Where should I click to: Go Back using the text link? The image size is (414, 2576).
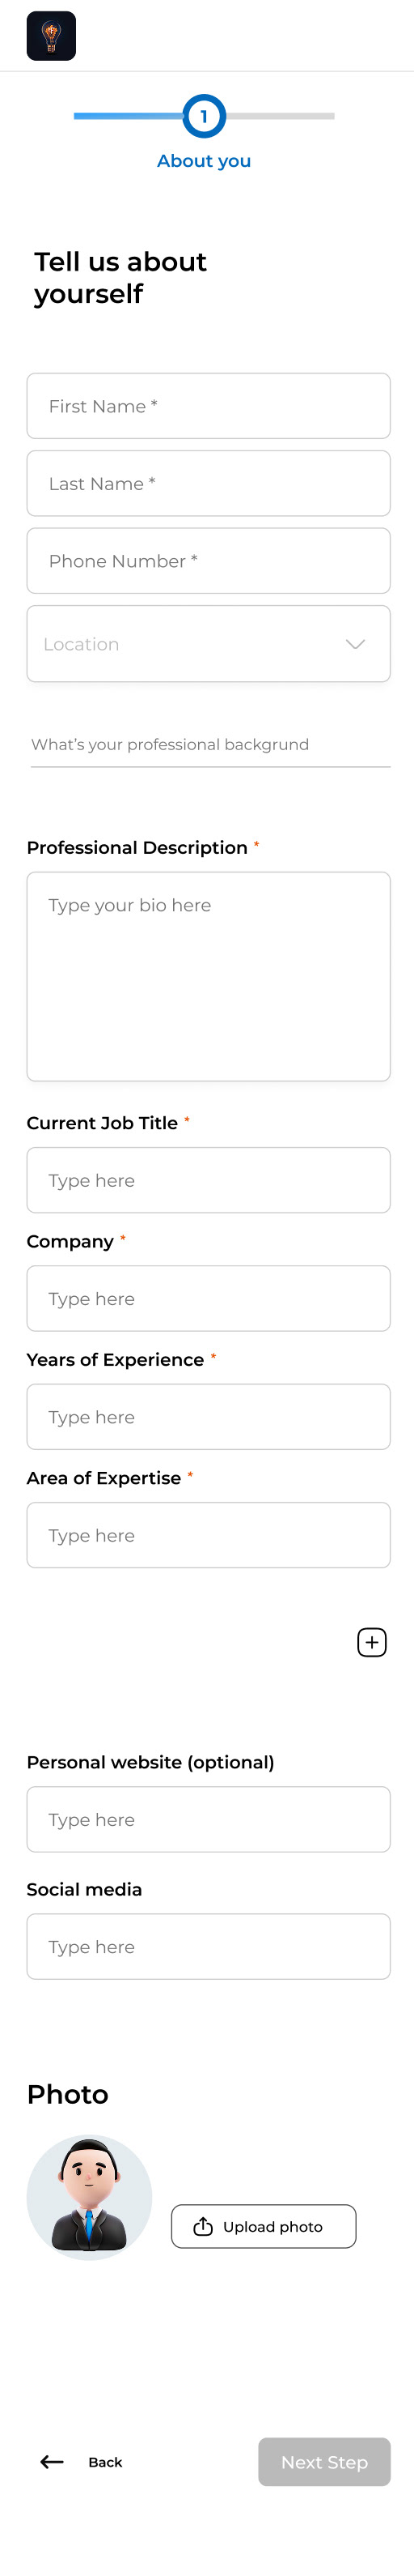click(x=105, y=2462)
